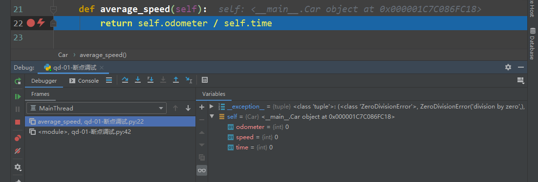Viewport: 538px width, 182px height.
Task: Click the __exception__ variable name
Action: pyautogui.click(x=246, y=107)
